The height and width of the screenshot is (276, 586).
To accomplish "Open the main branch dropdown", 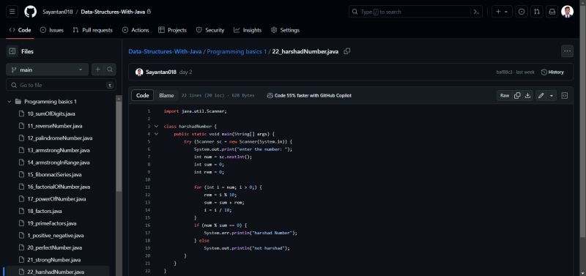I will click(x=47, y=70).
